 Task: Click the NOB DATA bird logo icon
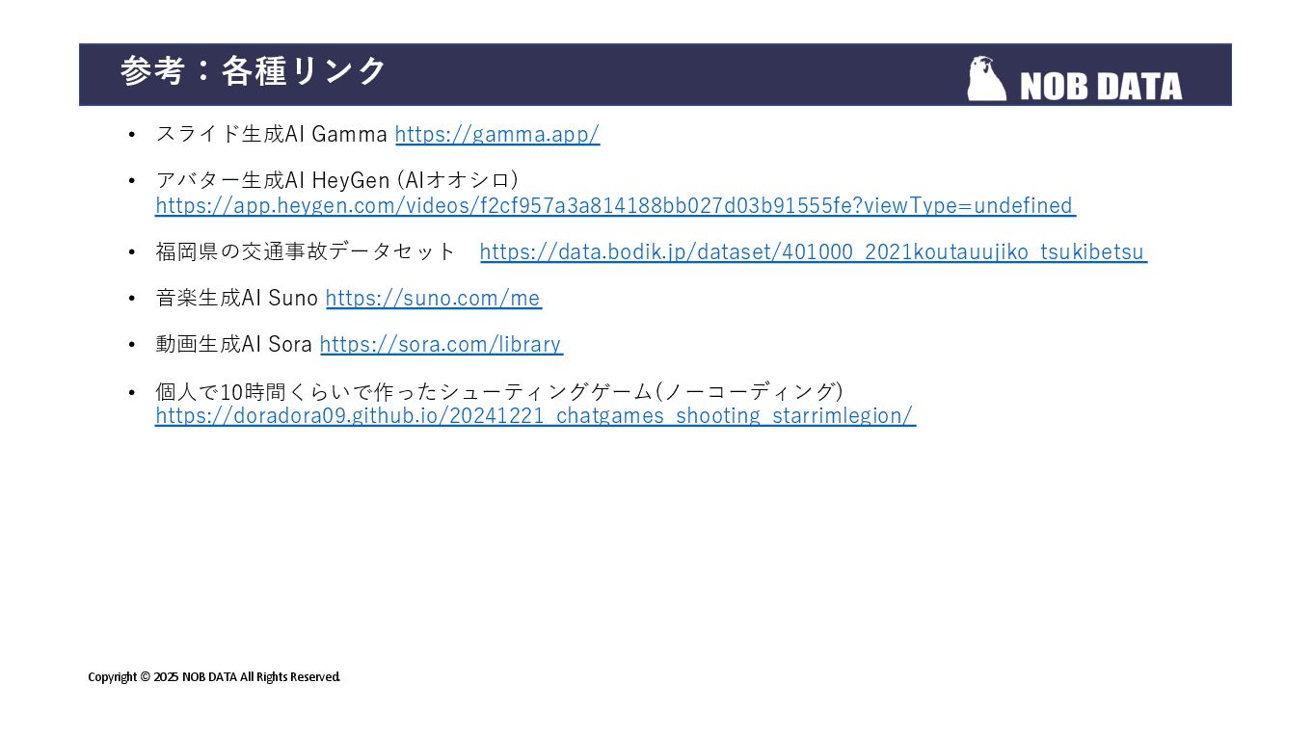pyautogui.click(x=987, y=78)
